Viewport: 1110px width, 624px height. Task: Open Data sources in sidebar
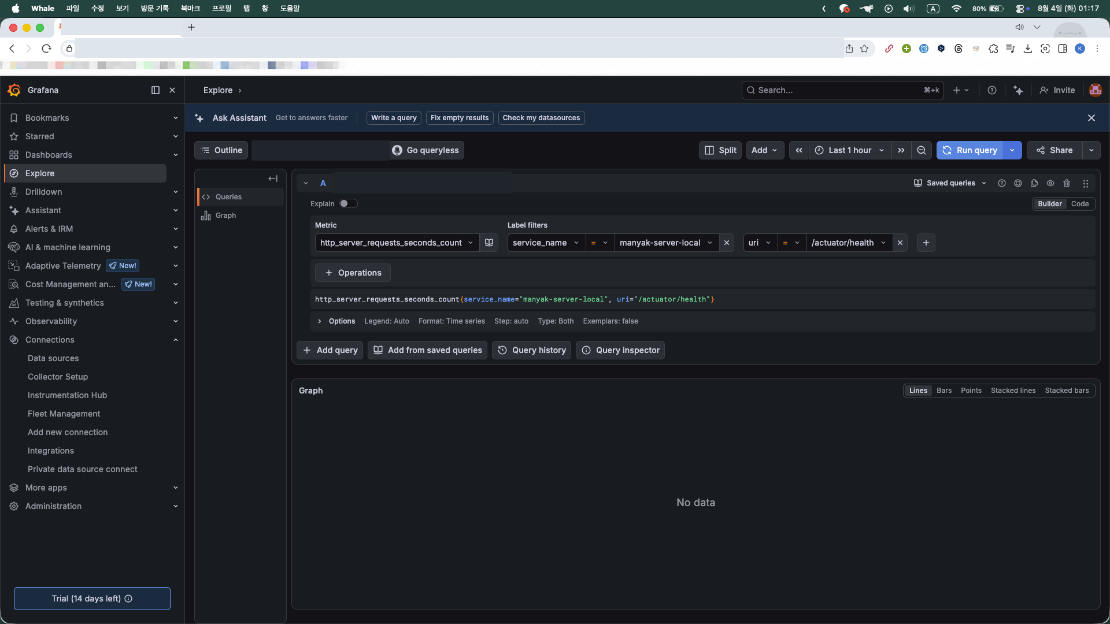[x=53, y=358]
